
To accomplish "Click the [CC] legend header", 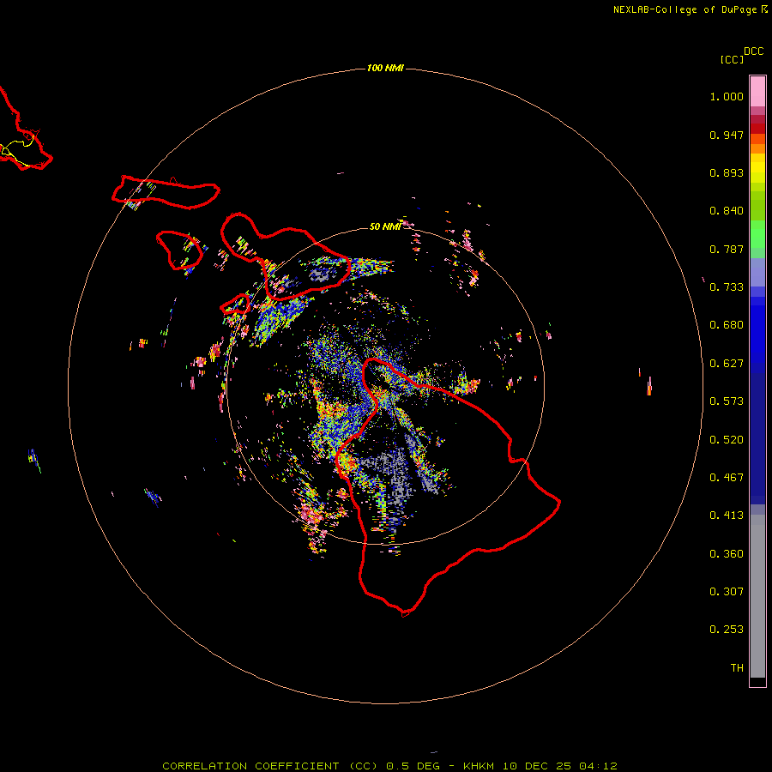I will 732,59.
